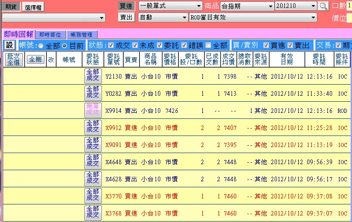Click order number Y2130
This screenshot has height=222, width=352.
(x=113, y=76)
